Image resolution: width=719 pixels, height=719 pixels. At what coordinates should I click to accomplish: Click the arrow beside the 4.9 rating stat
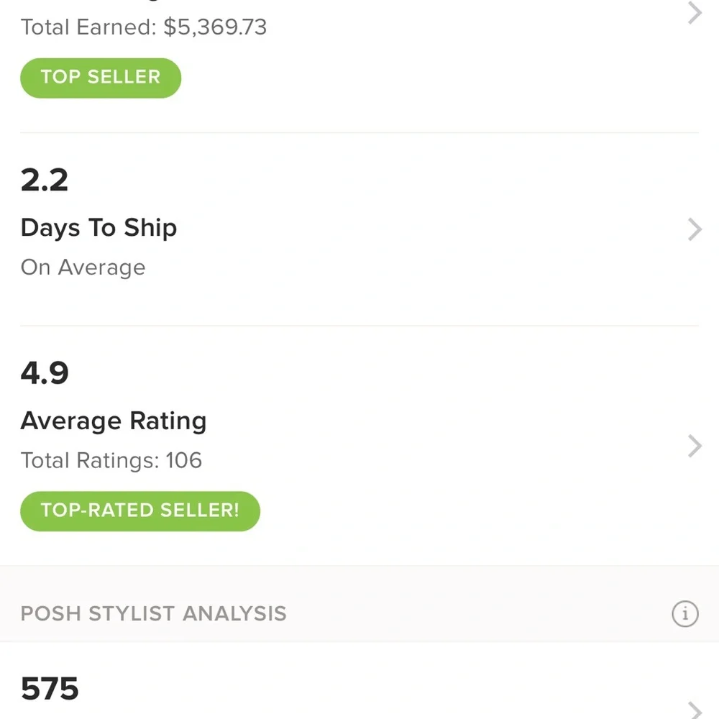(694, 446)
